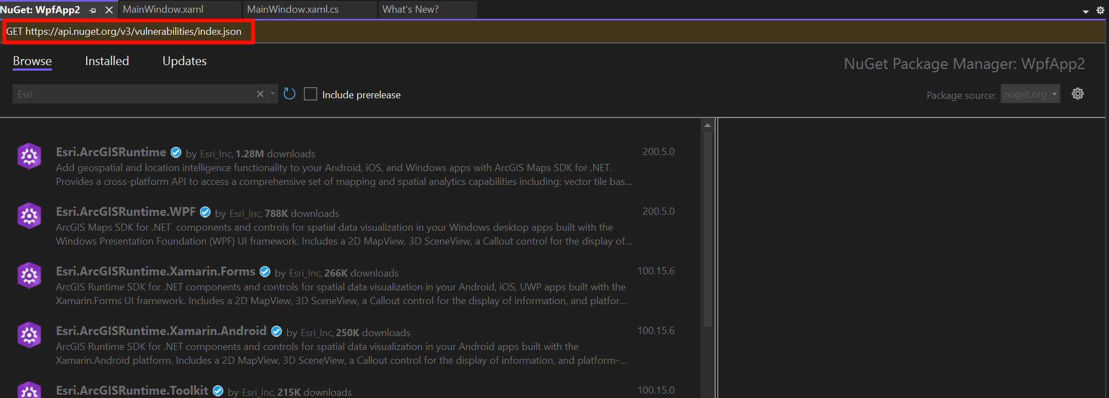The width and height of the screenshot is (1109, 398).
Task: Click the 250K downloads text
Action: 373,333
